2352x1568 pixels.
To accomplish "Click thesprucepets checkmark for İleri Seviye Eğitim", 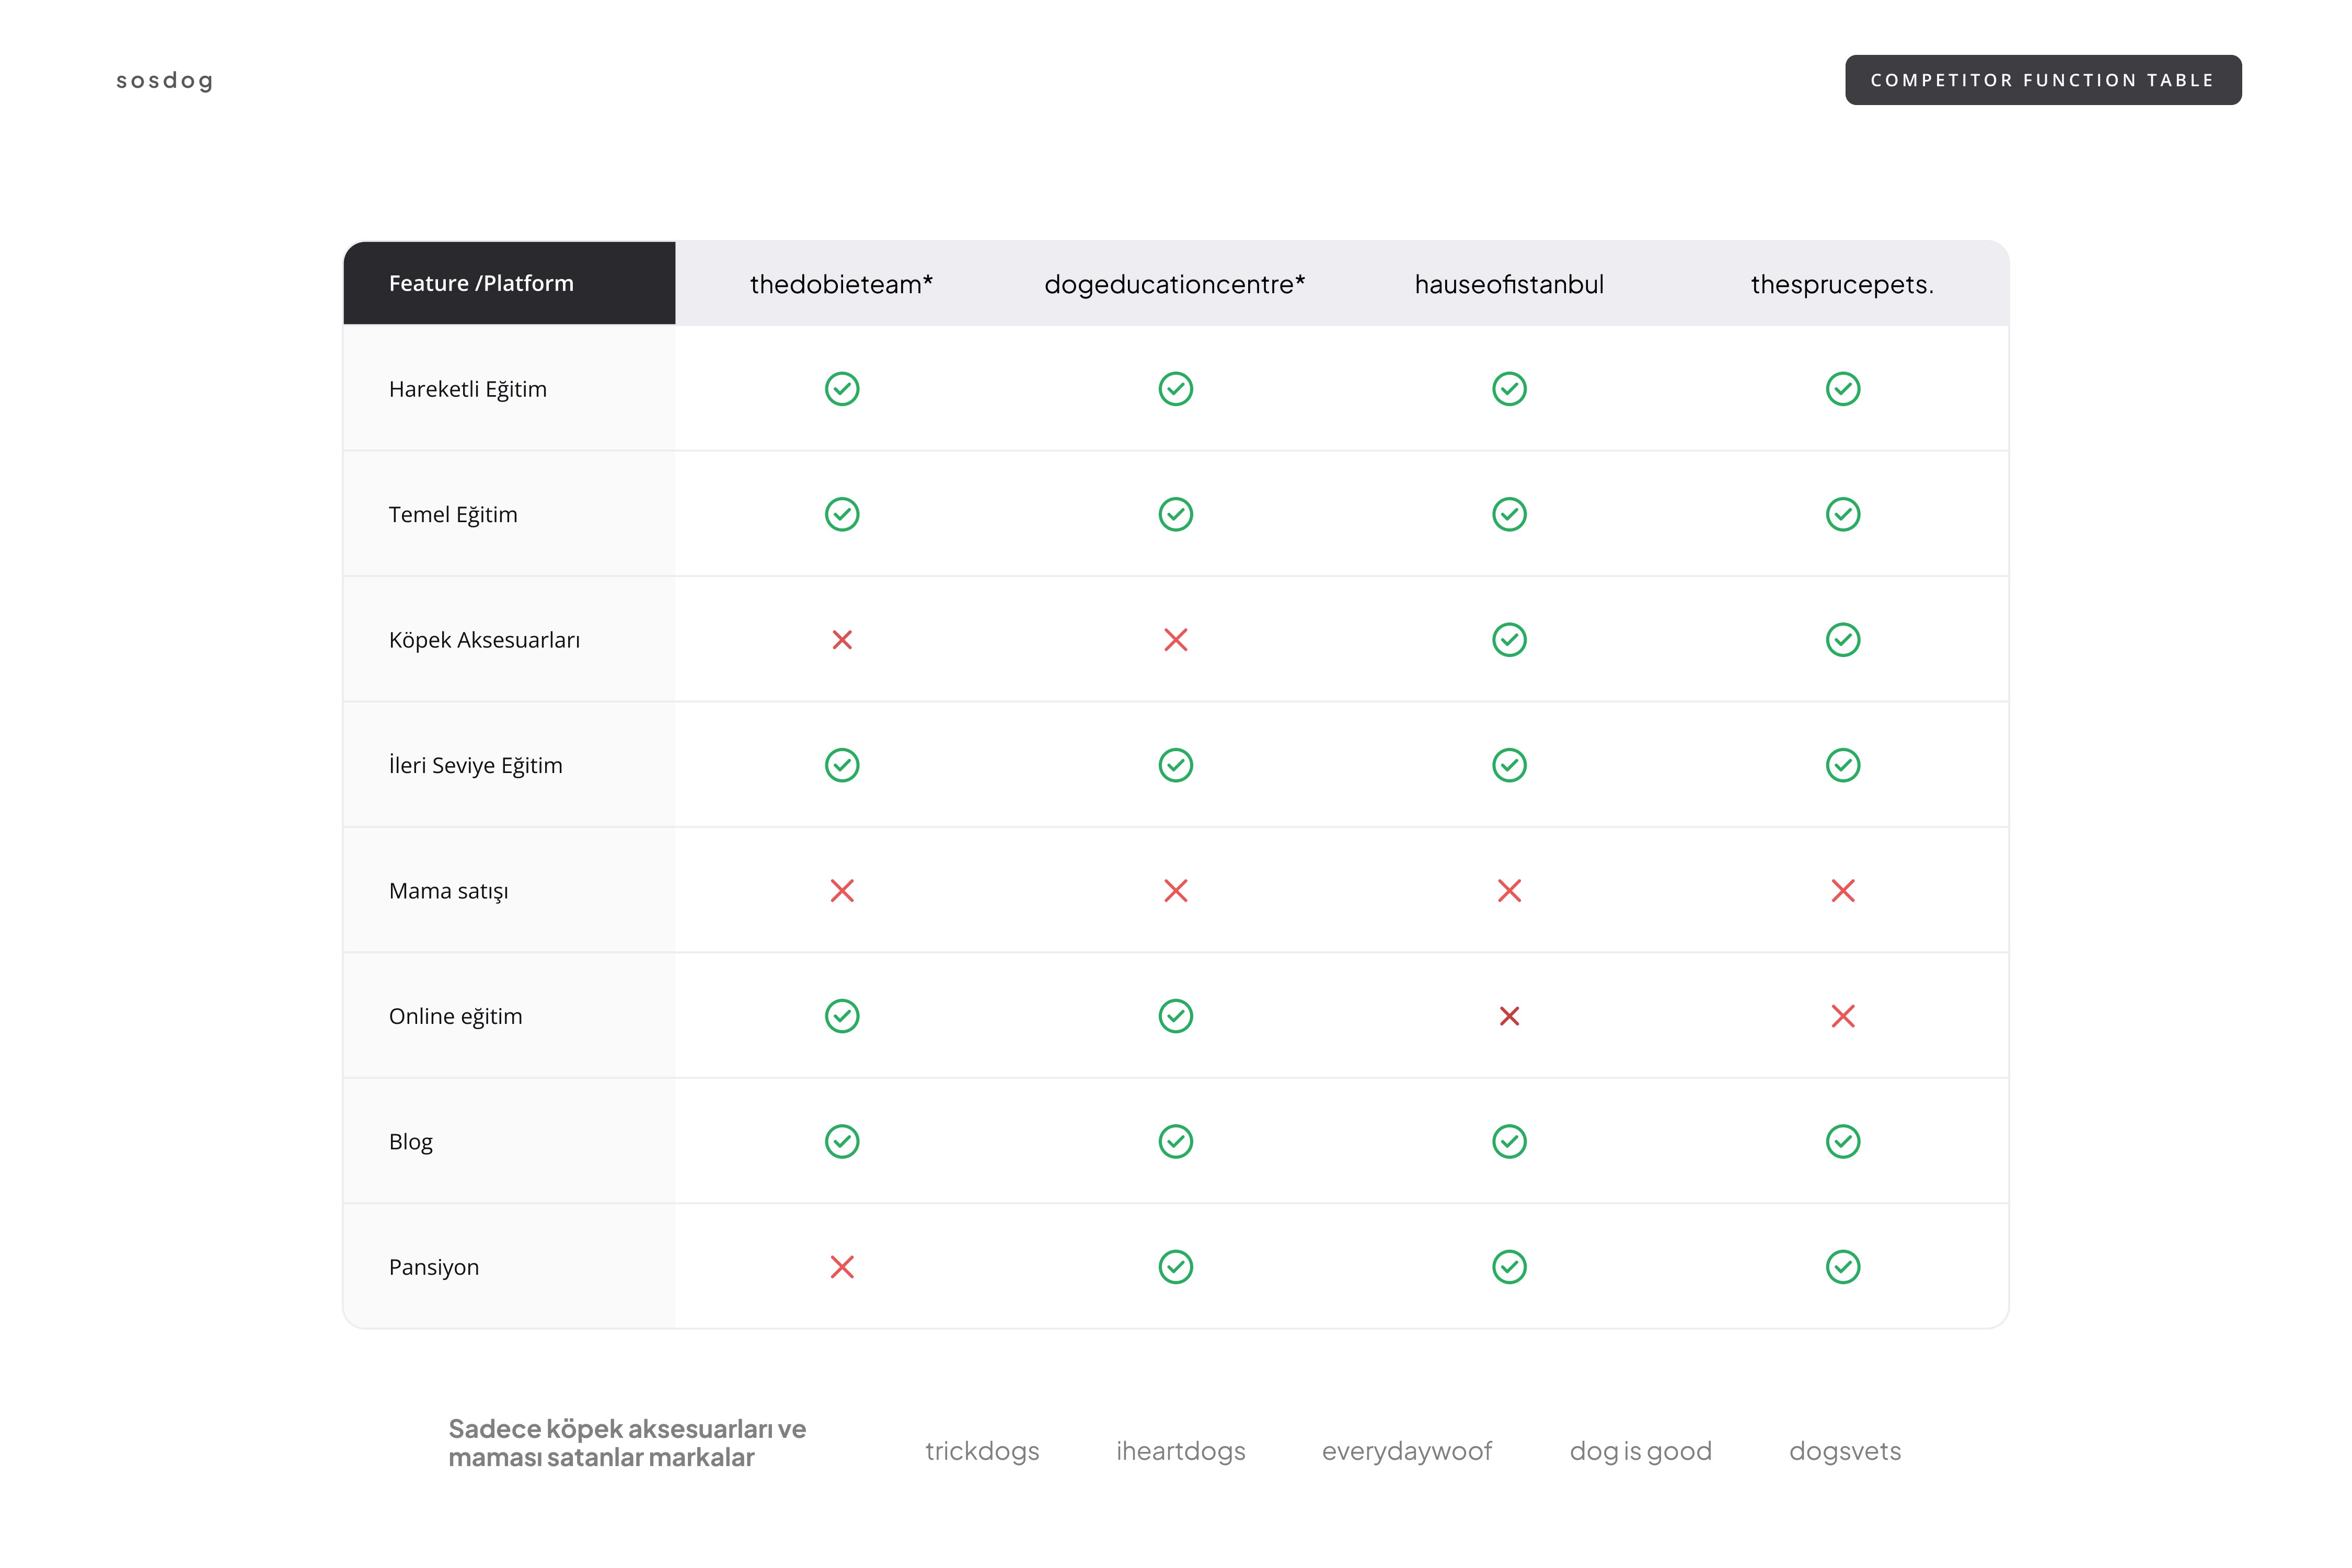I will [1843, 765].
